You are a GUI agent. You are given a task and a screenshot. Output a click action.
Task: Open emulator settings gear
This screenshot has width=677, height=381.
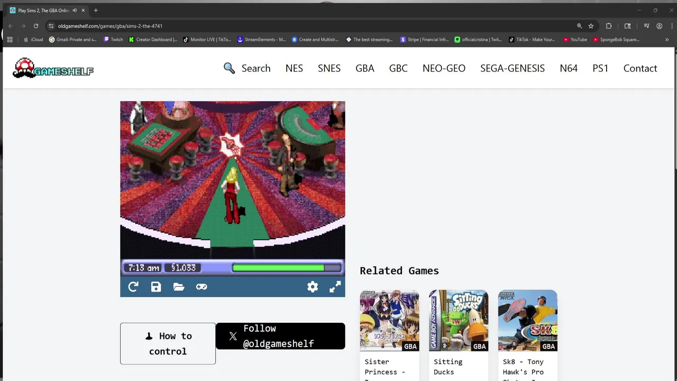313,287
